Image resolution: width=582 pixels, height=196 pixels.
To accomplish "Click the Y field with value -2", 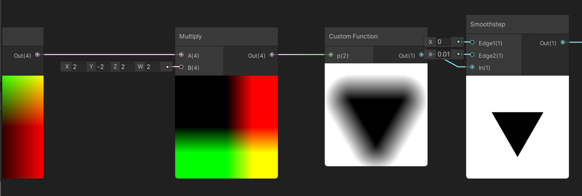I will click(x=102, y=67).
